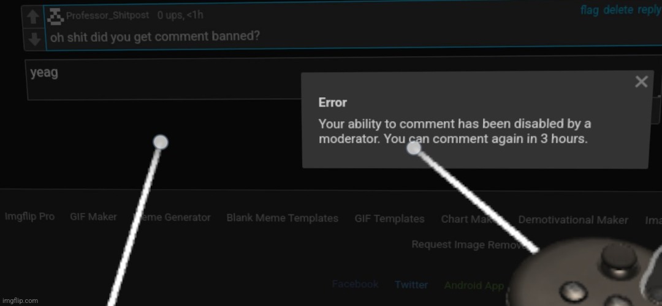Open Demotivational Maker link
This screenshot has height=306, width=662.
point(573,220)
